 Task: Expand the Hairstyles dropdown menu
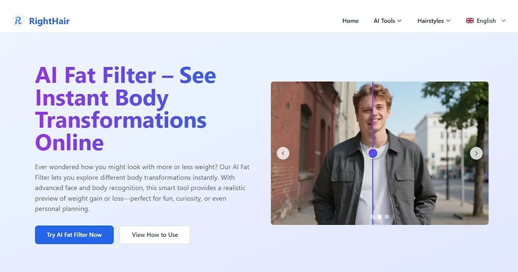[x=434, y=21]
